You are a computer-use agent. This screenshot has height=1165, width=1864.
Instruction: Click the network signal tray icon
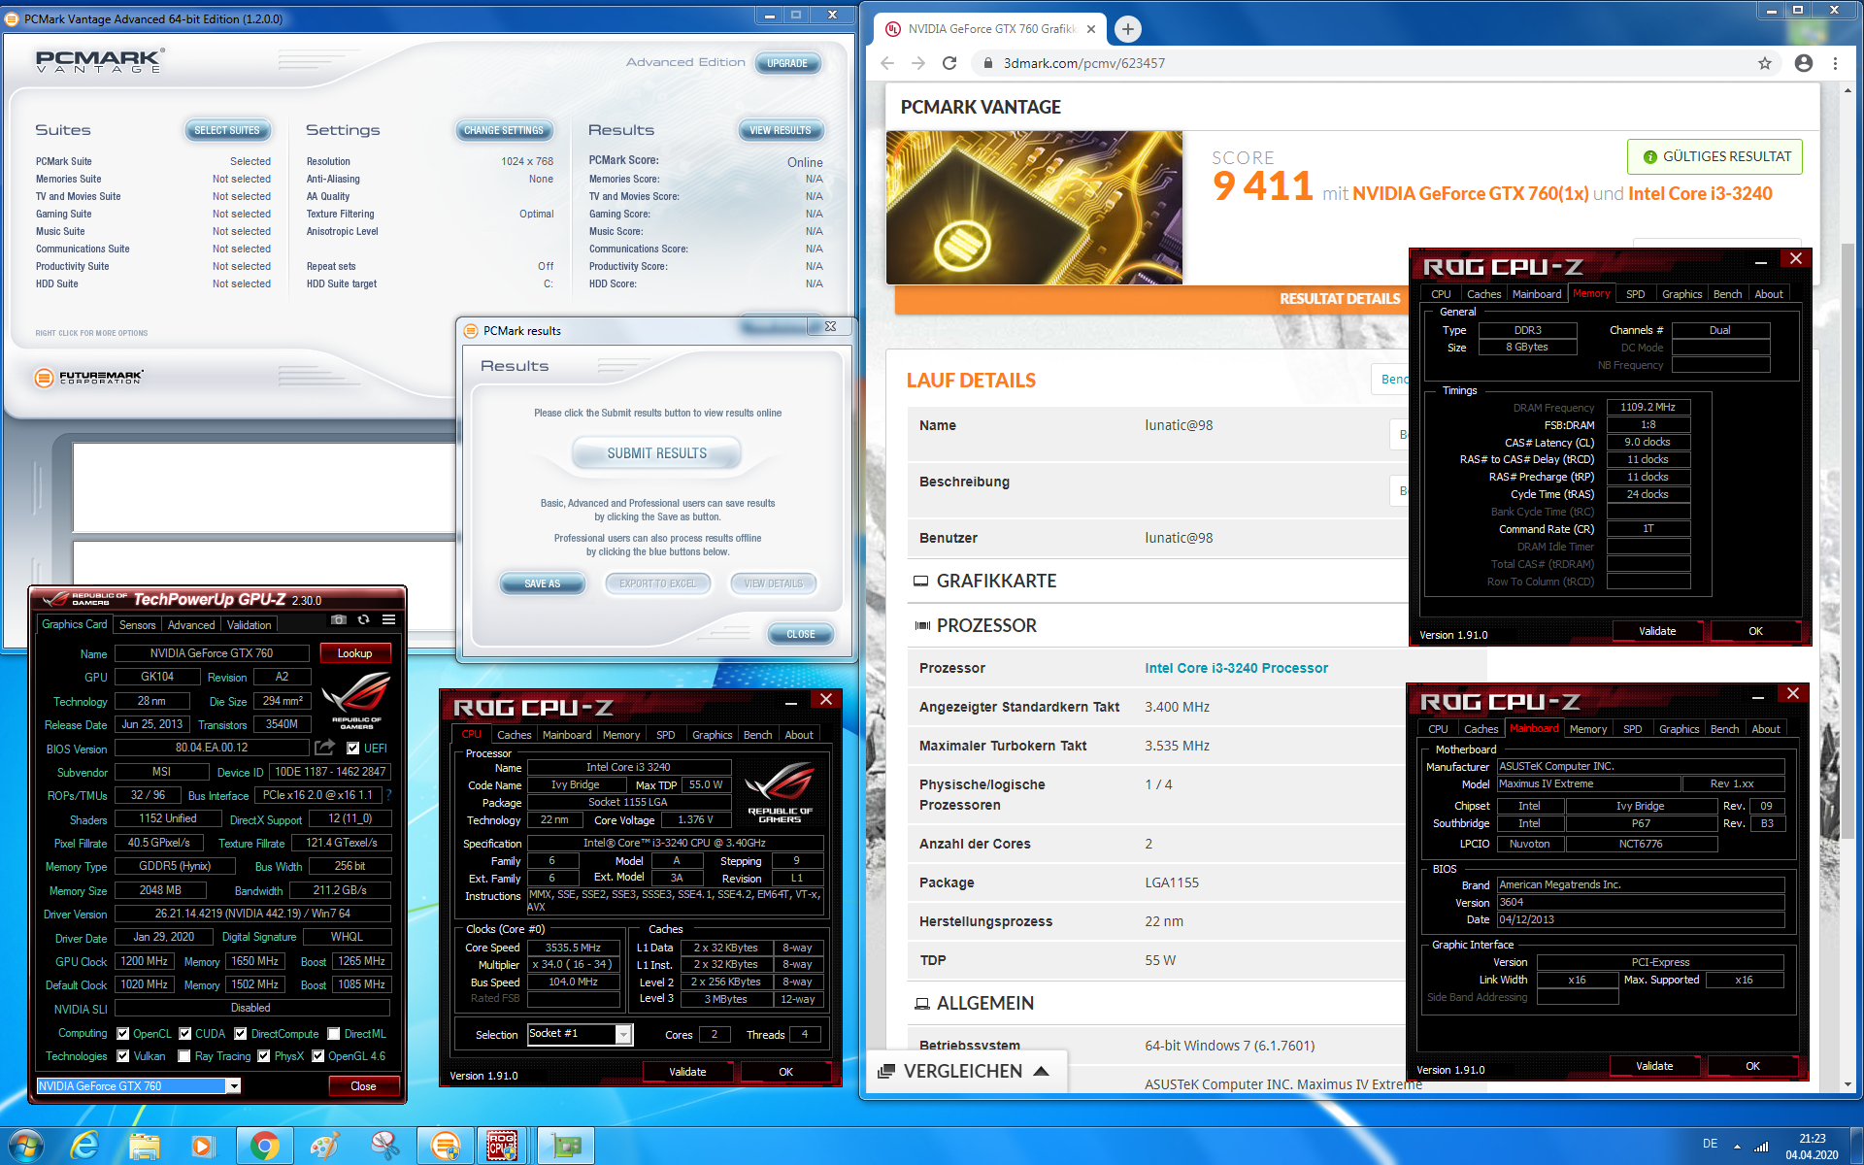(1761, 1146)
